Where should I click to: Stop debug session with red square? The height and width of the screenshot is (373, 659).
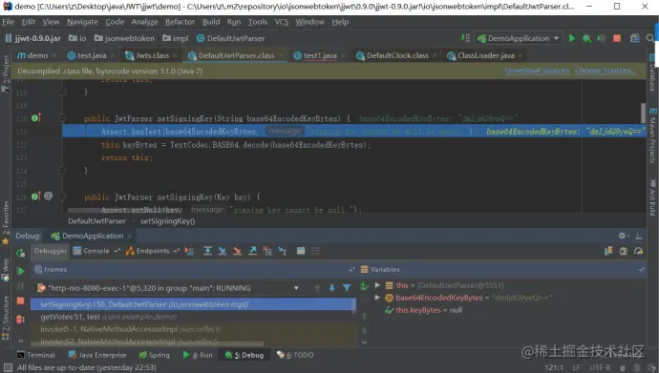click(x=20, y=300)
